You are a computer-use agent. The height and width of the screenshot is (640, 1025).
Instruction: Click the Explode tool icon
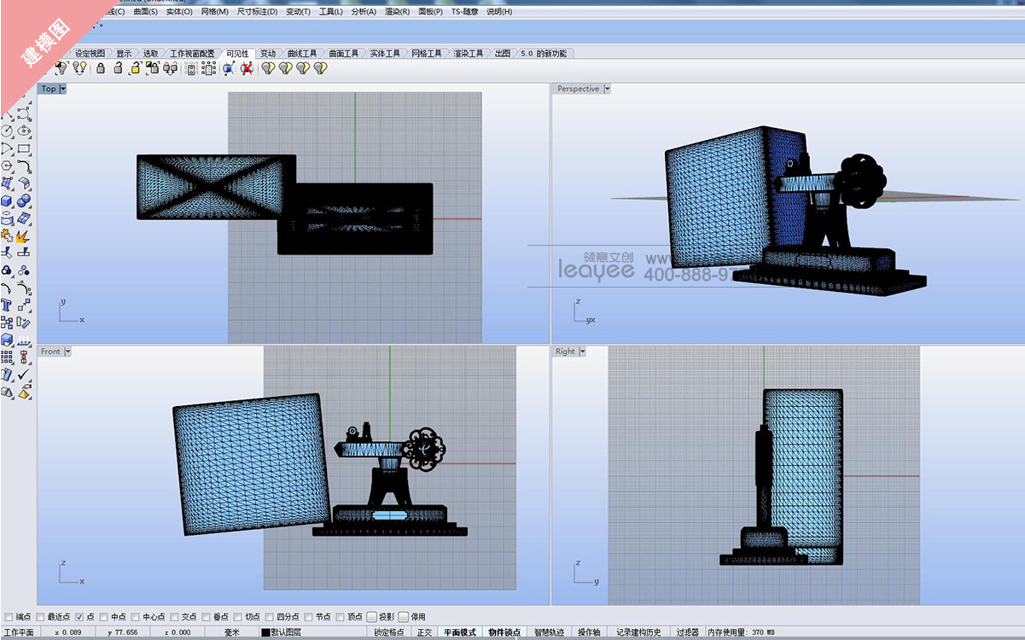(x=24, y=236)
